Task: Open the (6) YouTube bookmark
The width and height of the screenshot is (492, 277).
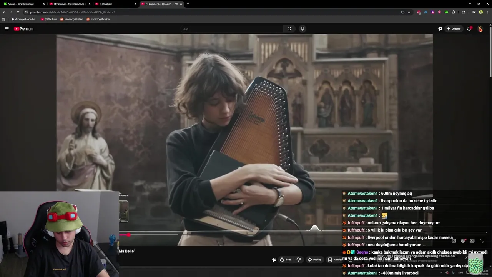Action: pos(49,19)
